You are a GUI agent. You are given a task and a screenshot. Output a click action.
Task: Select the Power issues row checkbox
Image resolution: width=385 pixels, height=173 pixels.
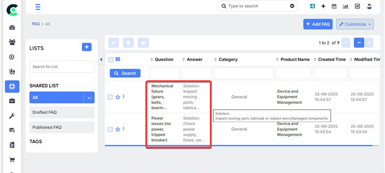coord(110,129)
